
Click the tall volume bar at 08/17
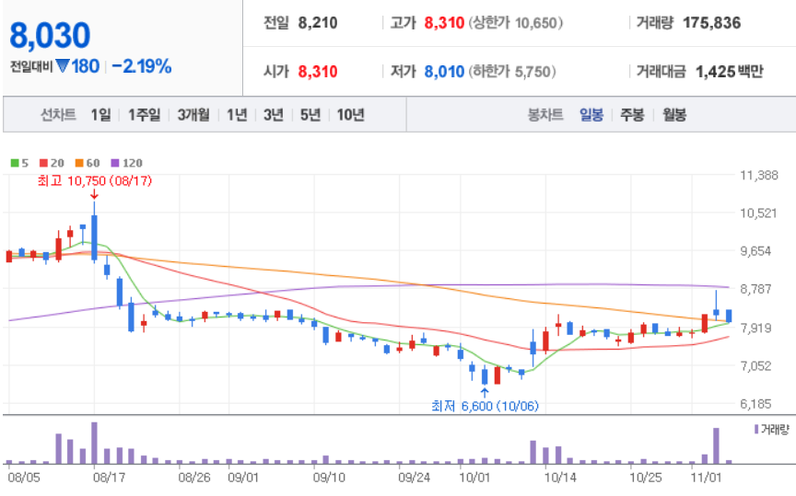pos(94,443)
